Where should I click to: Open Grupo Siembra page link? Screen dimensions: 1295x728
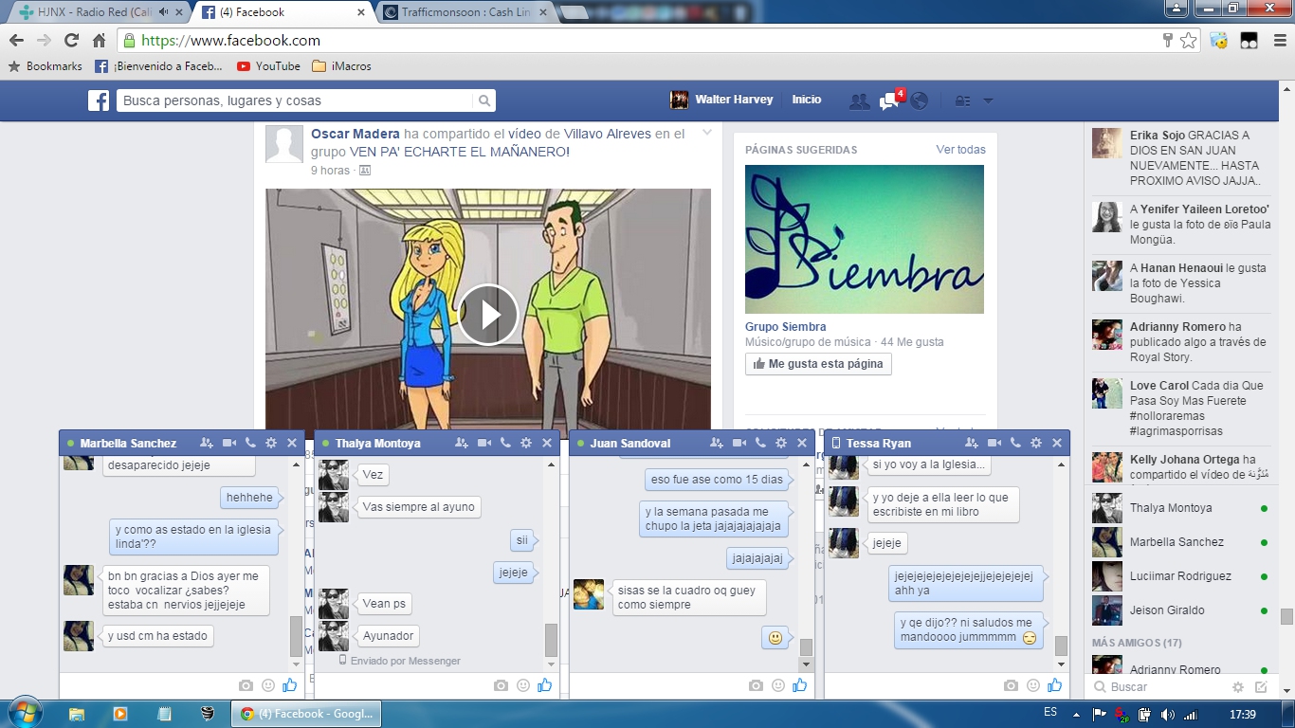click(785, 327)
